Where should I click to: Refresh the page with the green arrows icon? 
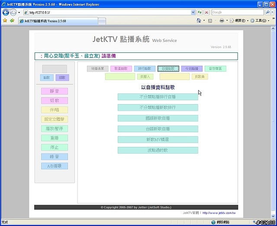(x=200, y=13)
